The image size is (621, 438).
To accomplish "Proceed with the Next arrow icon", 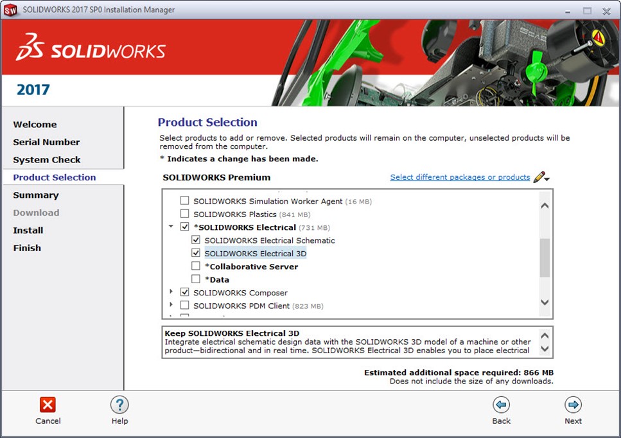I will (x=573, y=404).
